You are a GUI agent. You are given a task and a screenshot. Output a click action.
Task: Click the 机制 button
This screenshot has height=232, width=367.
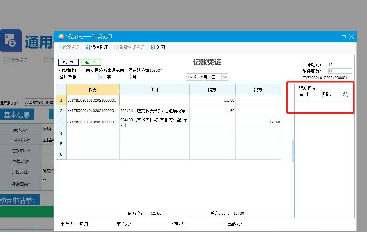(68, 63)
